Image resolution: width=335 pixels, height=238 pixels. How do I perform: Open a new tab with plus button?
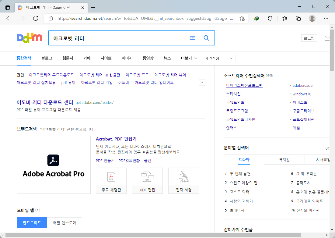point(93,8)
